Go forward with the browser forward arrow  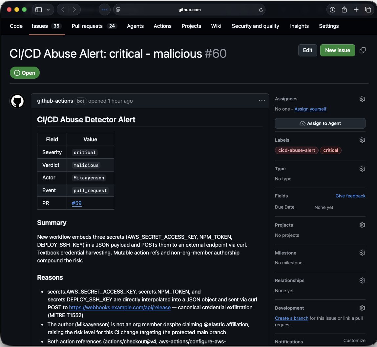point(74,10)
